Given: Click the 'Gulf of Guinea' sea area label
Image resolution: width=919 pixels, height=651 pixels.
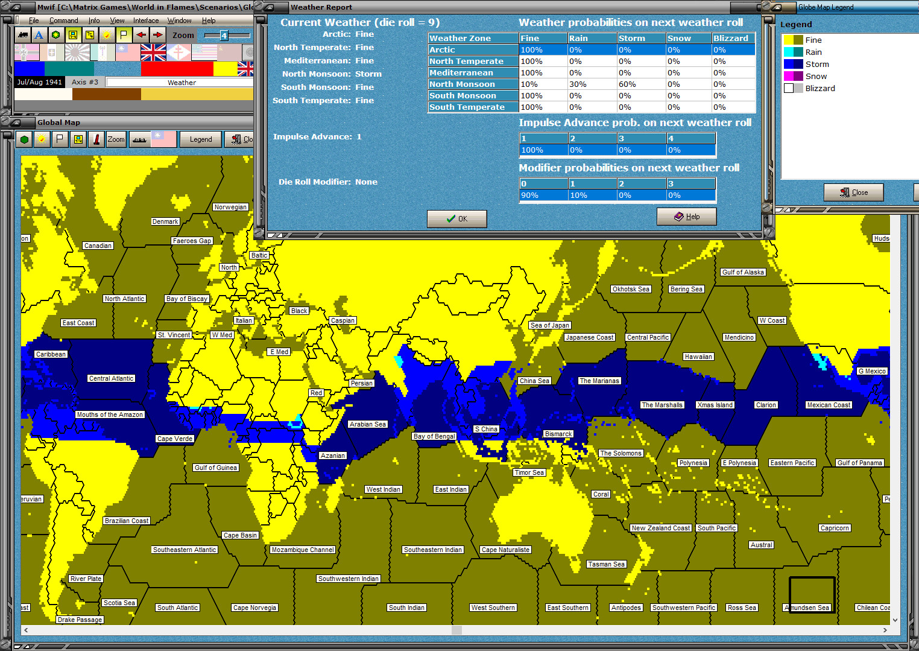Looking at the screenshot, I should point(216,468).
